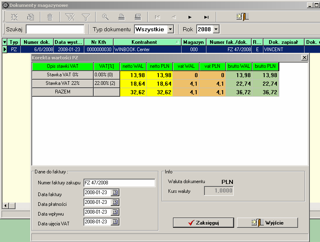Sort by Kontrahent column header

pyautogui.click(x=147, y=42)
